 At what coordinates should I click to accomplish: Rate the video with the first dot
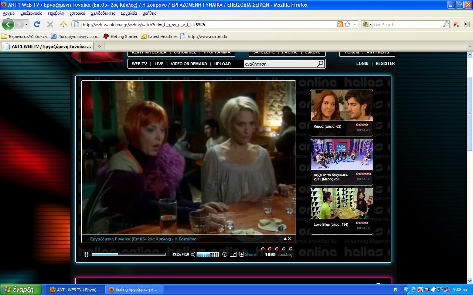click(263, 249)
